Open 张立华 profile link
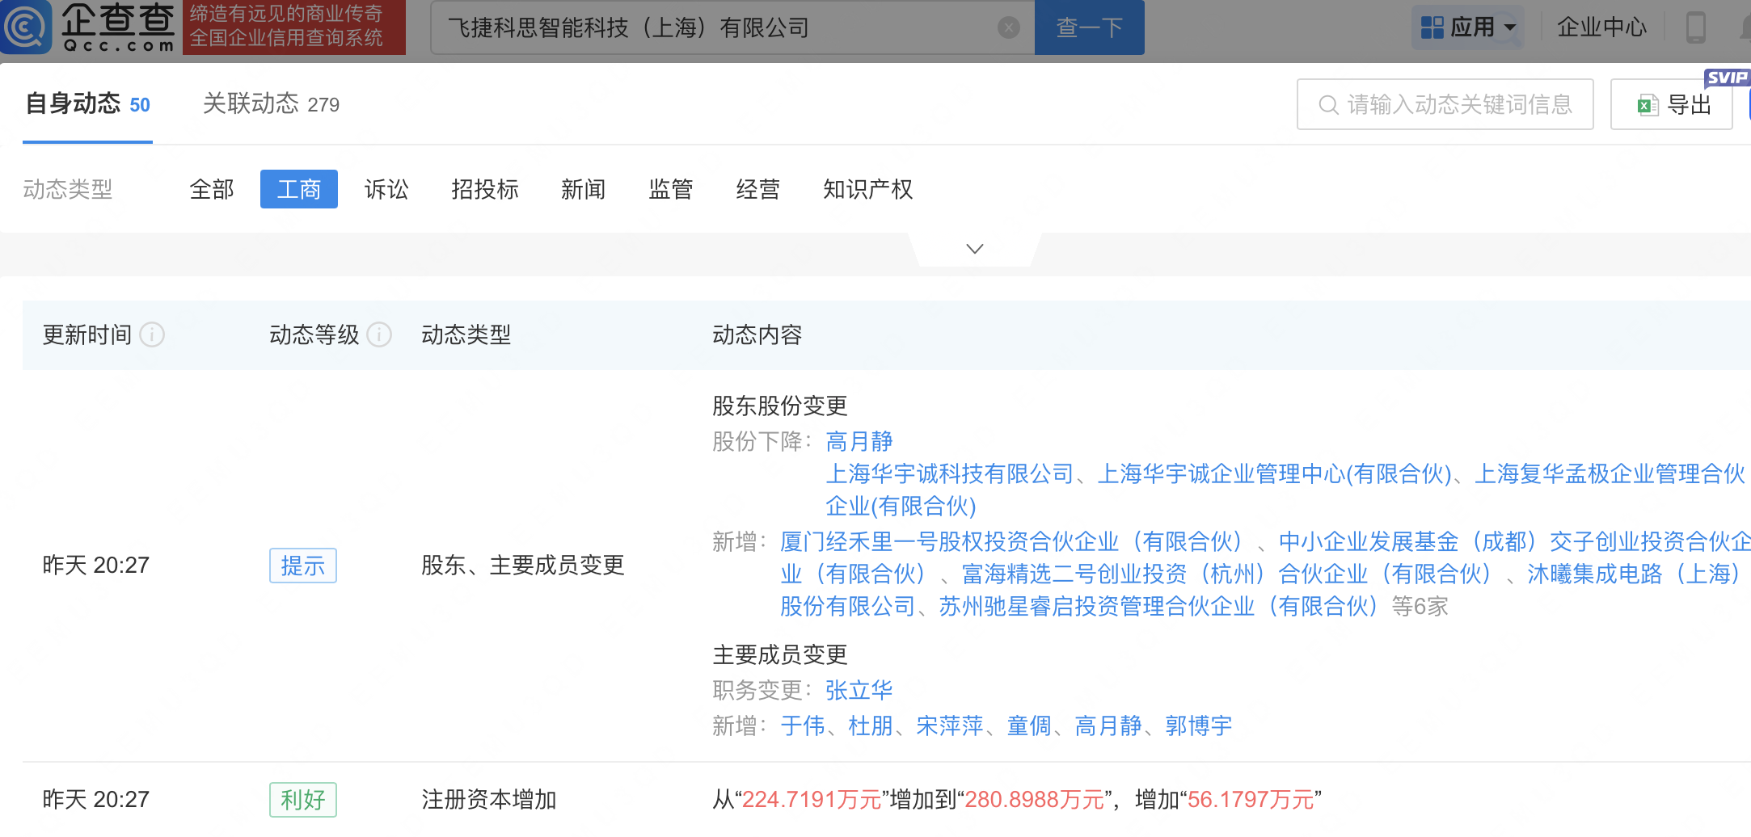This screenshot has height=837, width=1751. pyautogui.click(x=859, y=690)
